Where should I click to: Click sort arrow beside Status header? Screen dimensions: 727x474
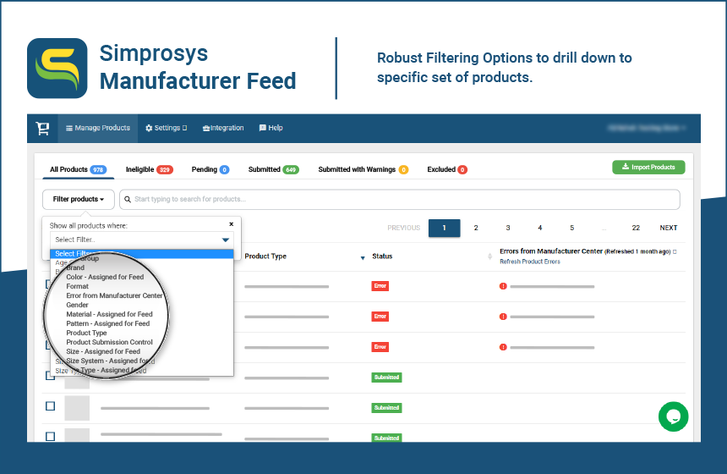[363, 257]
